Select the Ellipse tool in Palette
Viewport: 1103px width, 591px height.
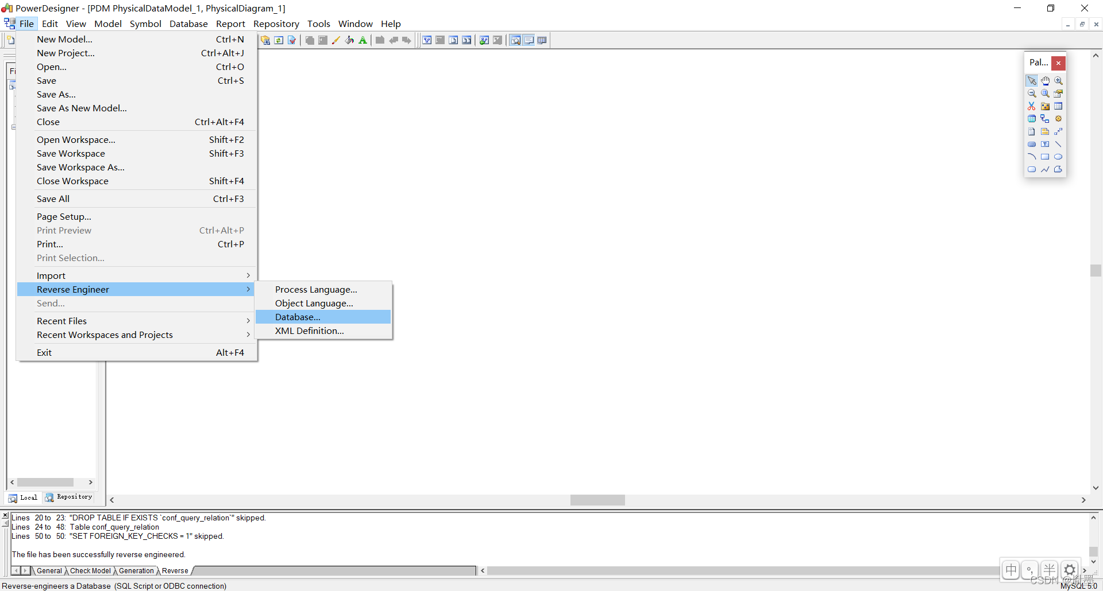click(1058, 157)
